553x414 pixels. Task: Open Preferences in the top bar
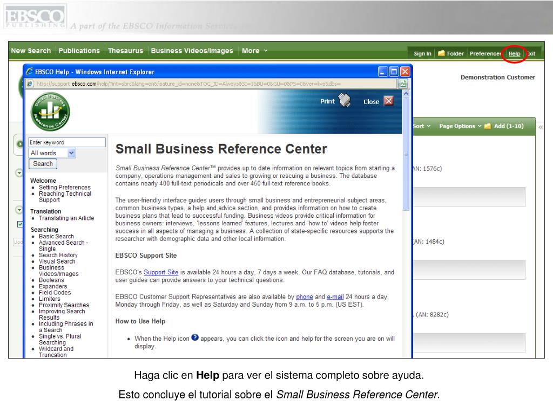point(485,53)
